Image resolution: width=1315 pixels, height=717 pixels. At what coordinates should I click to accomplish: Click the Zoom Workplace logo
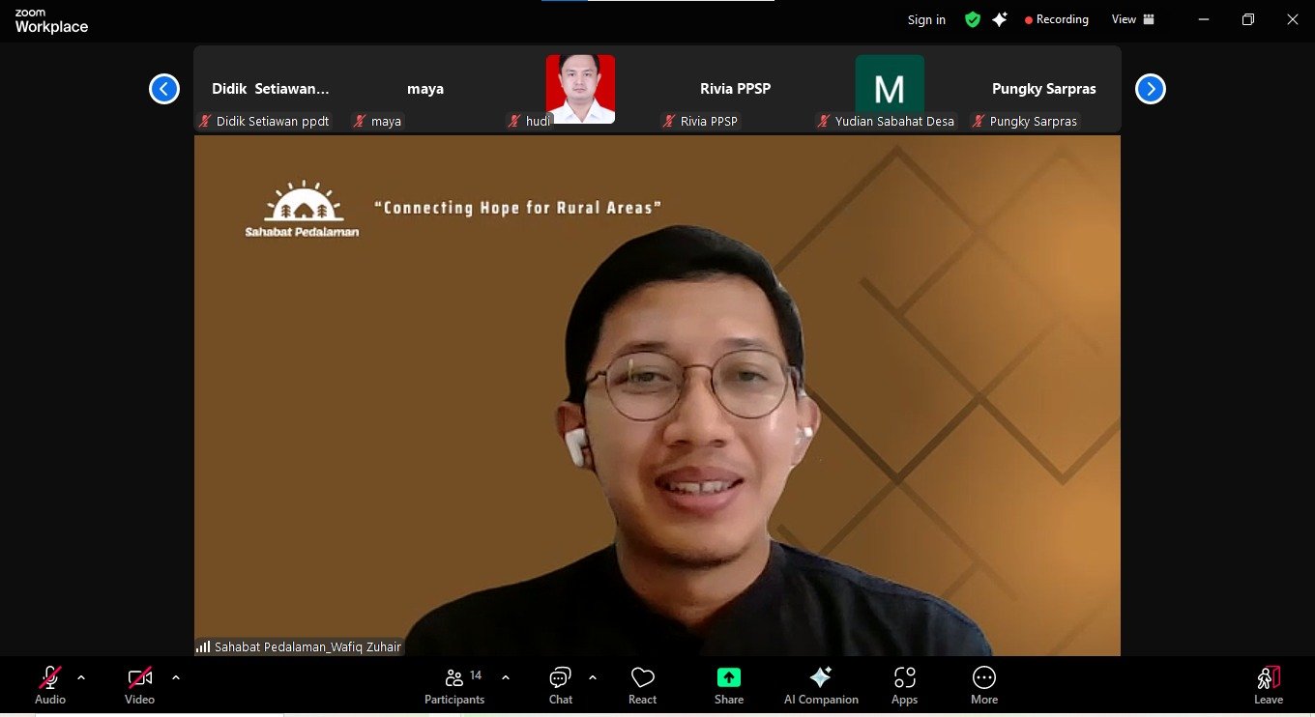[x=51, y=21]
